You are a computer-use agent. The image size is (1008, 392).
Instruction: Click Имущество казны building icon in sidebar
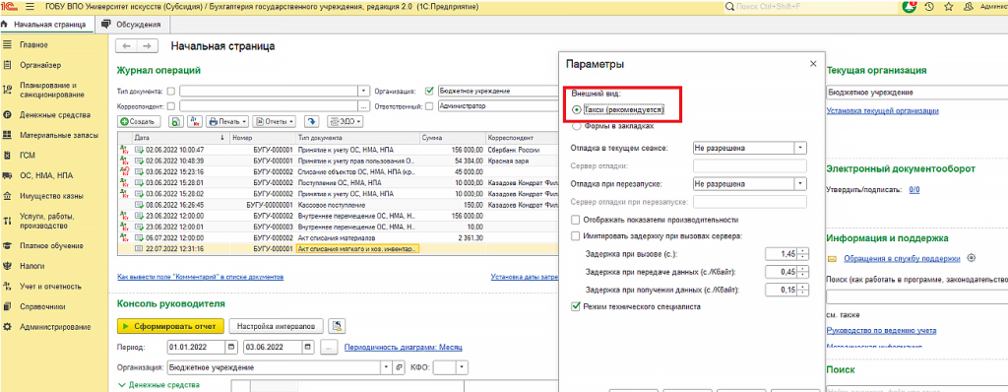7,196
